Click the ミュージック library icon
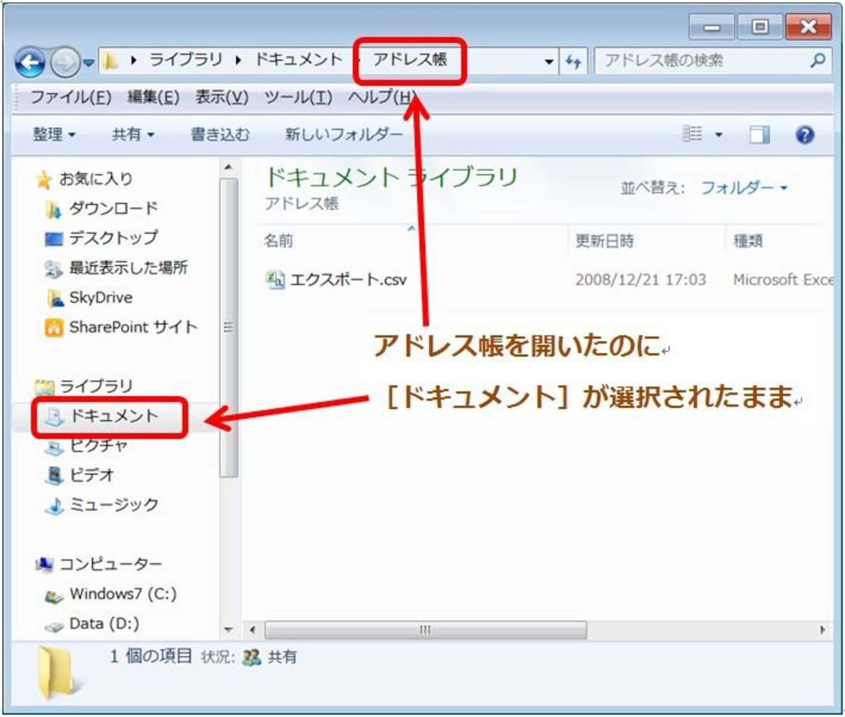The width and height of the screenshot is (845, 717). coord(54,506)
